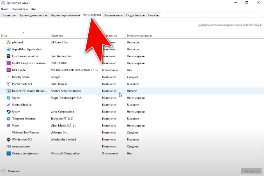Viewport: 264px width, 176px height.
Task: Click the Низкое impact value for Realtek
Action: coord(132,91)
